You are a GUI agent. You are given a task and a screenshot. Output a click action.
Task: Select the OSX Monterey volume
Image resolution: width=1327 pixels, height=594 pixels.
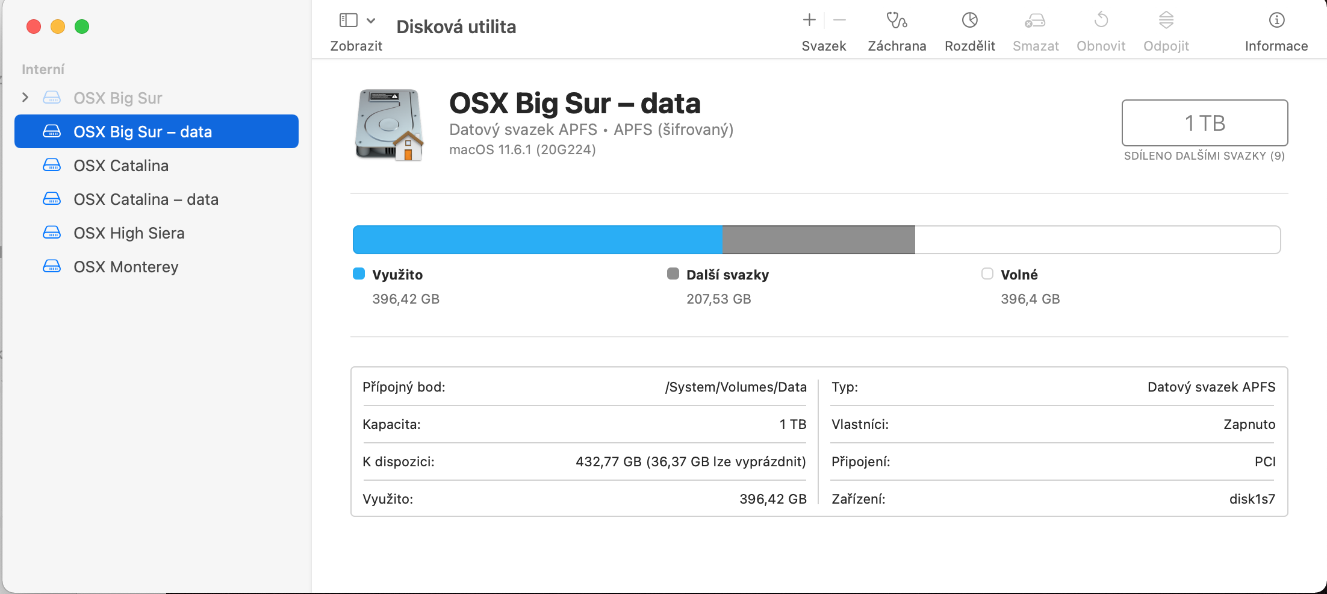pos(126,267)
